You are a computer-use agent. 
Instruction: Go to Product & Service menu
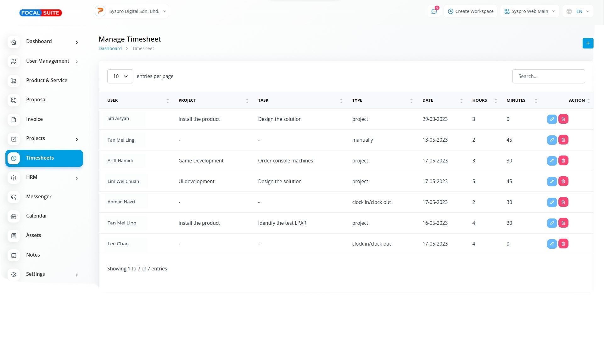[47, 81]
